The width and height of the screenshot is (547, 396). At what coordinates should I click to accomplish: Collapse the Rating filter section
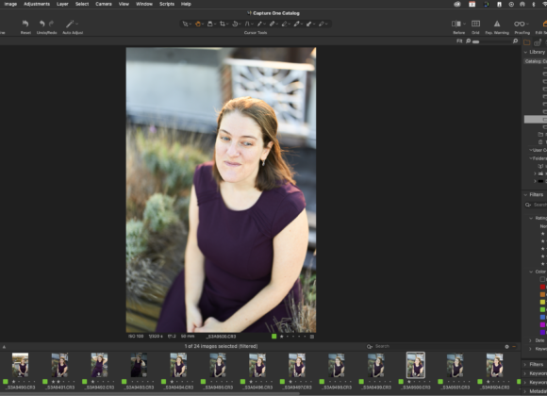click(x=531, y=218)
